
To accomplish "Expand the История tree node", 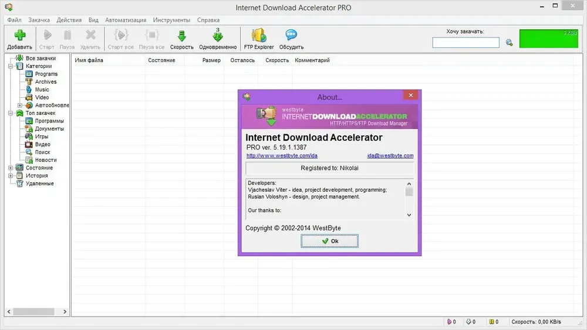I will point(11,176).
